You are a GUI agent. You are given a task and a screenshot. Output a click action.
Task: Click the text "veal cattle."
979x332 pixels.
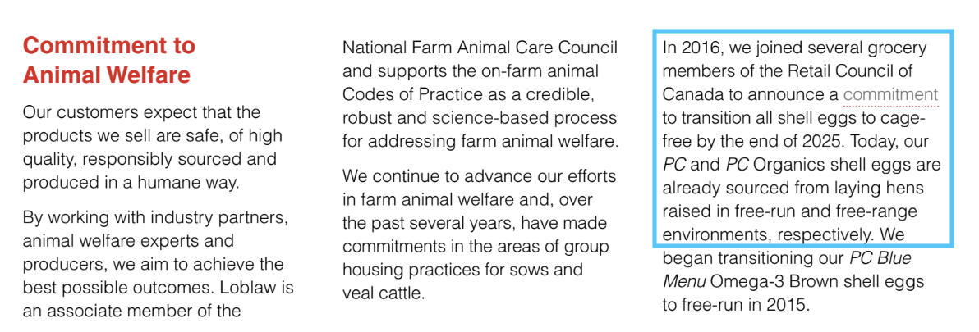384,293
